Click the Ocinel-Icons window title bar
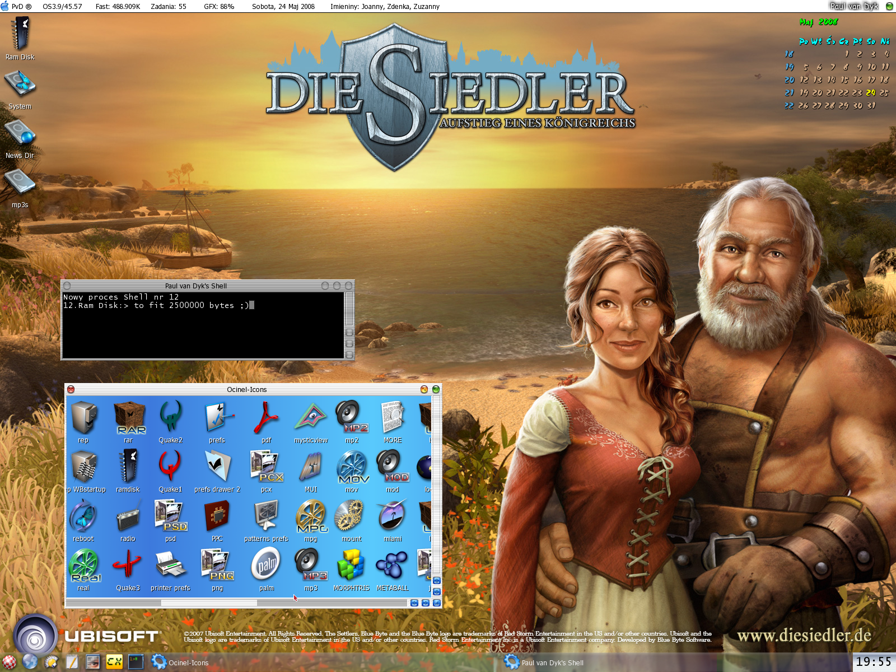 247,389
